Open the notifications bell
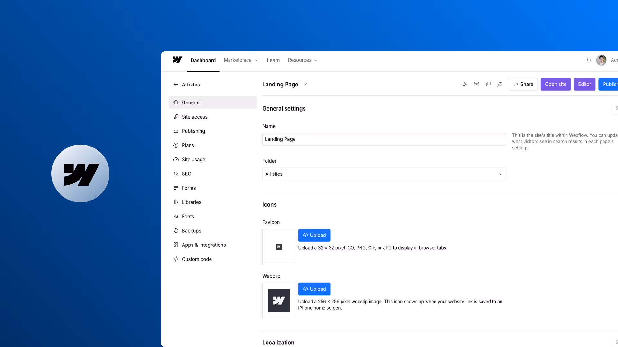 pos(589,60)
